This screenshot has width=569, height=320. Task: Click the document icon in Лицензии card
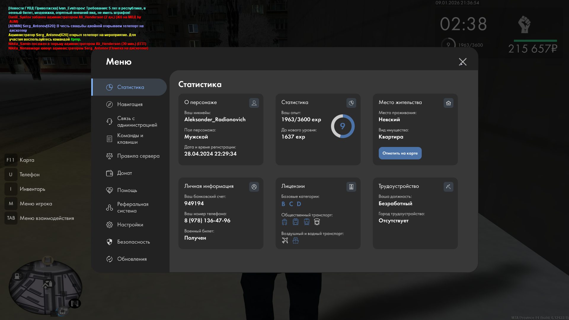(x=351, y=187)
